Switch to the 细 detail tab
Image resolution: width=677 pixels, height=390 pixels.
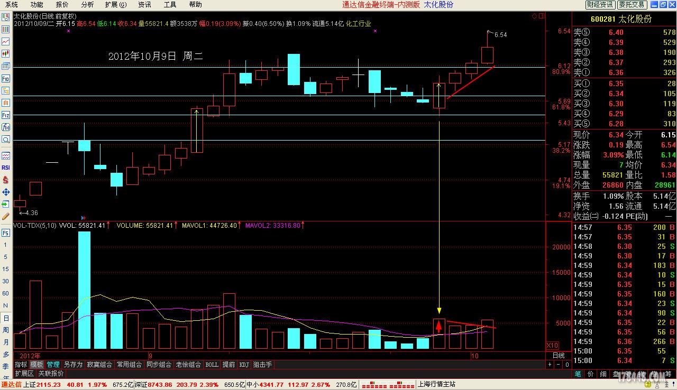click(x=603, y=374)
